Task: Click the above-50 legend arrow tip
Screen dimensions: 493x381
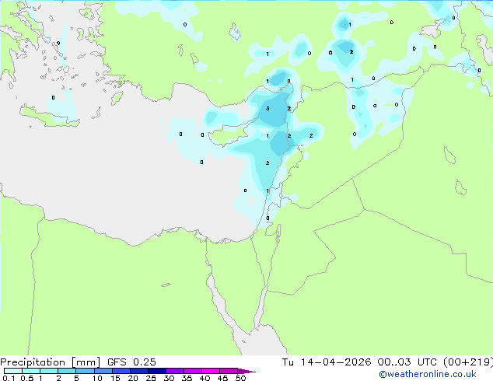Action: (247, 371)
